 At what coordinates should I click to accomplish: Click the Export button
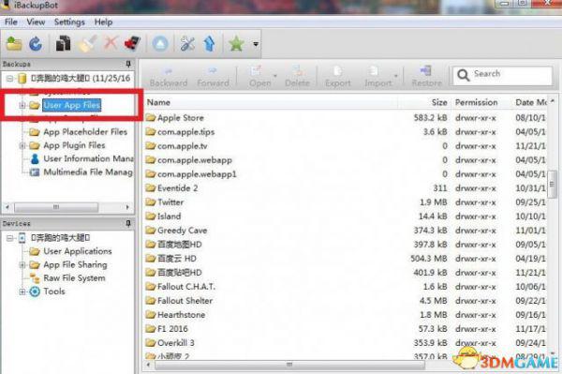338,76
